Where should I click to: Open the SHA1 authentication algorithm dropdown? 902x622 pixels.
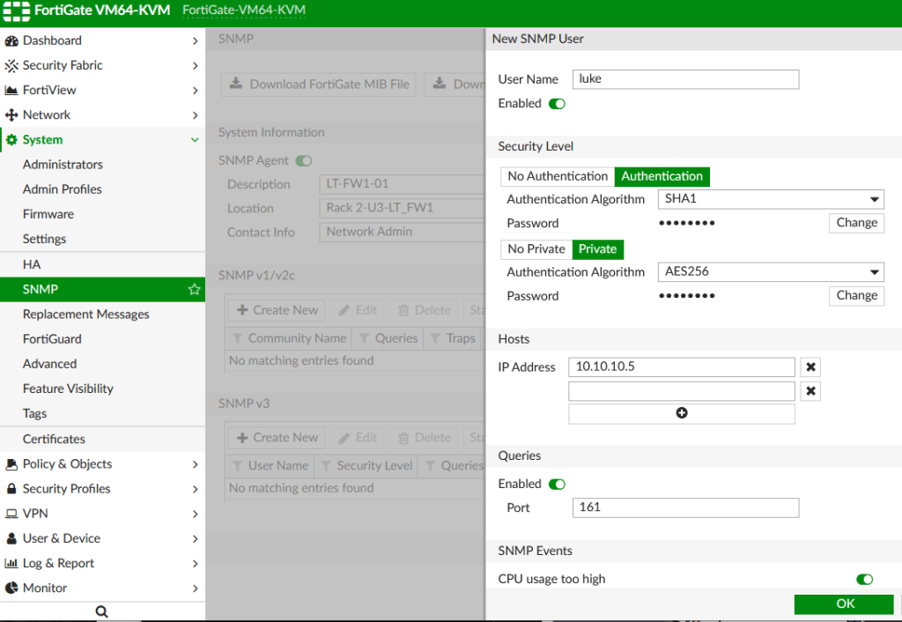[771, 199]
